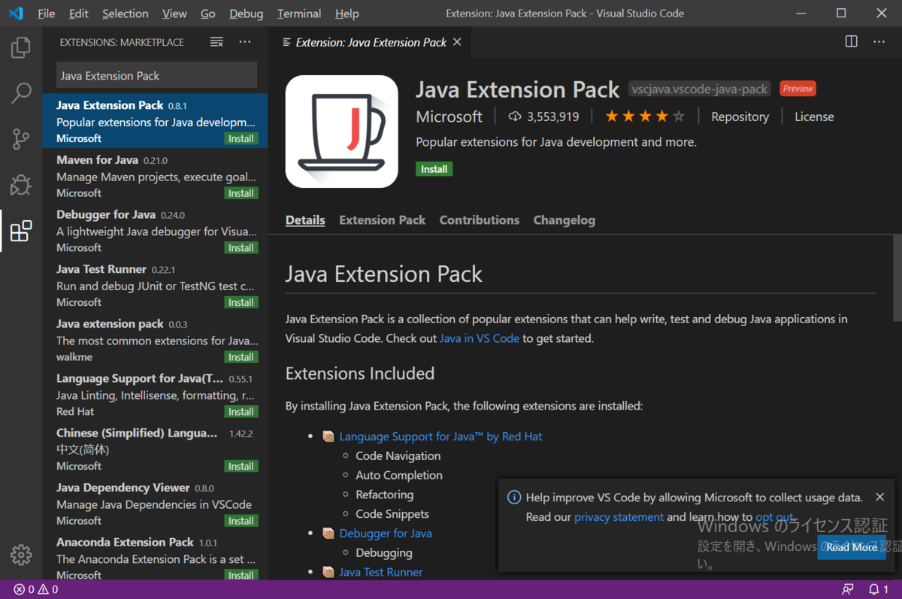
Task: Open the Terminal menu
Action: pos(299,14)
